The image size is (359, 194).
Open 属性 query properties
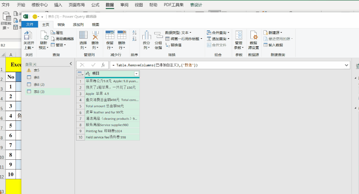coord(57,32)
